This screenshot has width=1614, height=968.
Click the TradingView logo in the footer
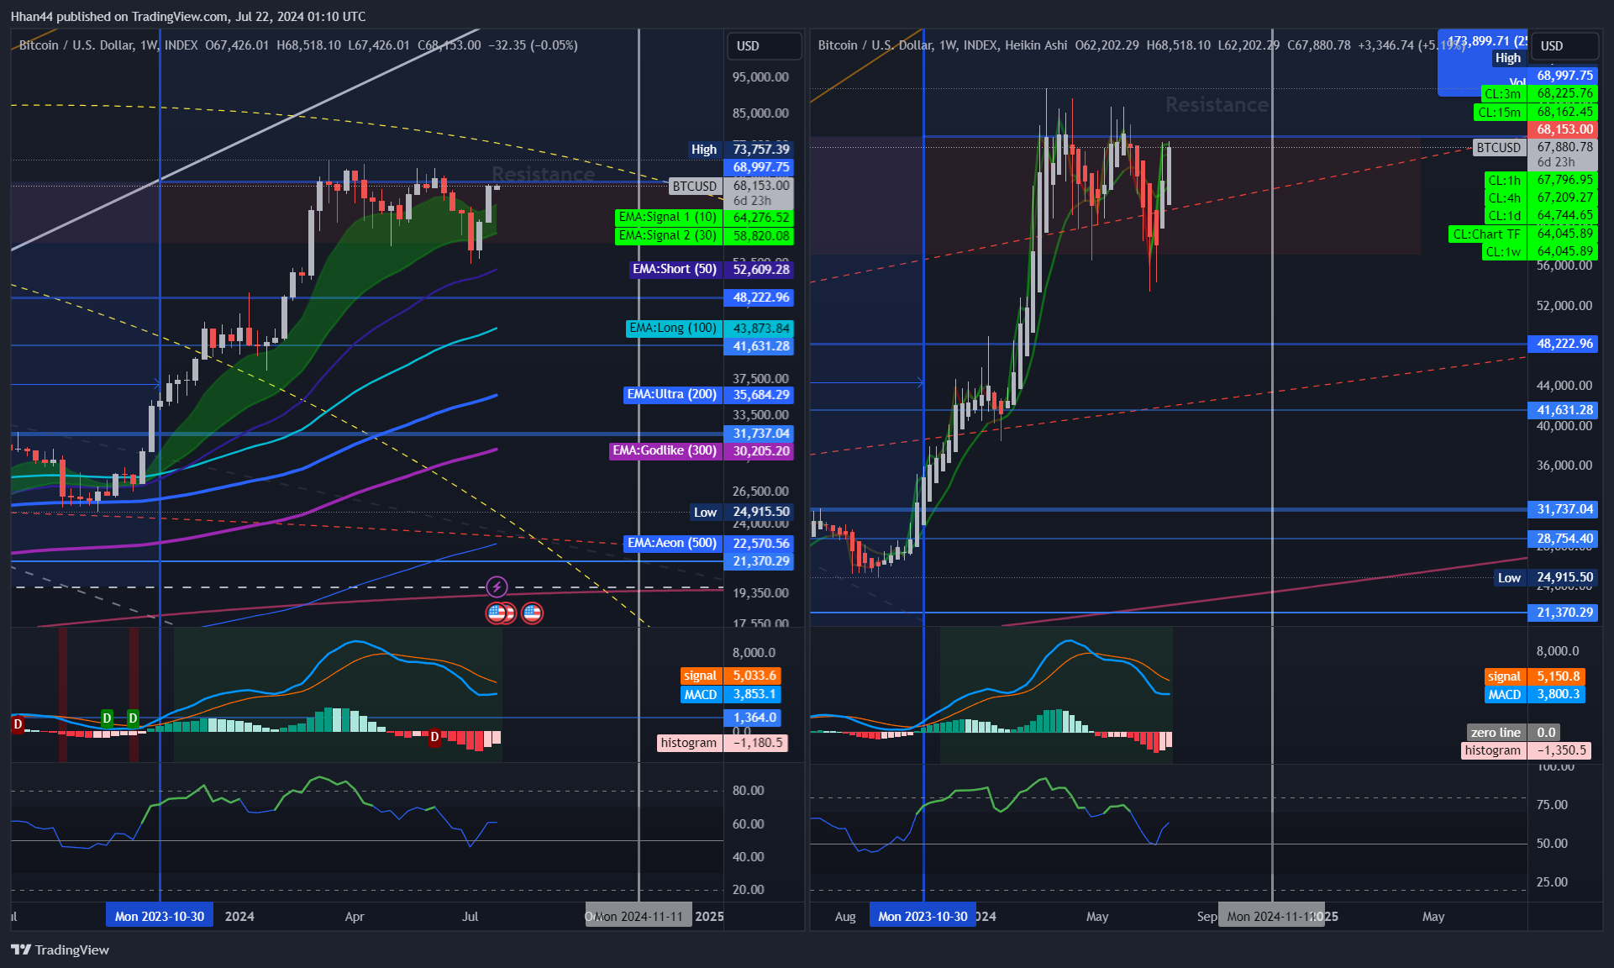[x=60, y=950]
